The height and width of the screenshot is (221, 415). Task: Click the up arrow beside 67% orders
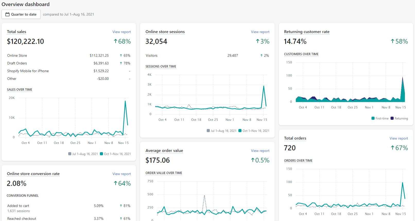pyautogui.click(x=393, y=148)
